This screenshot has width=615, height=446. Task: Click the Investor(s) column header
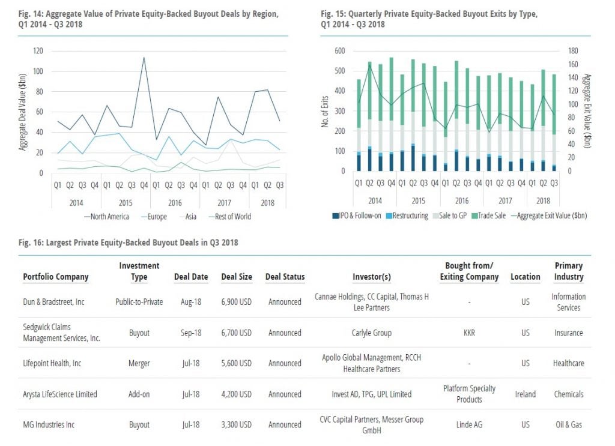tap(372, 277)
